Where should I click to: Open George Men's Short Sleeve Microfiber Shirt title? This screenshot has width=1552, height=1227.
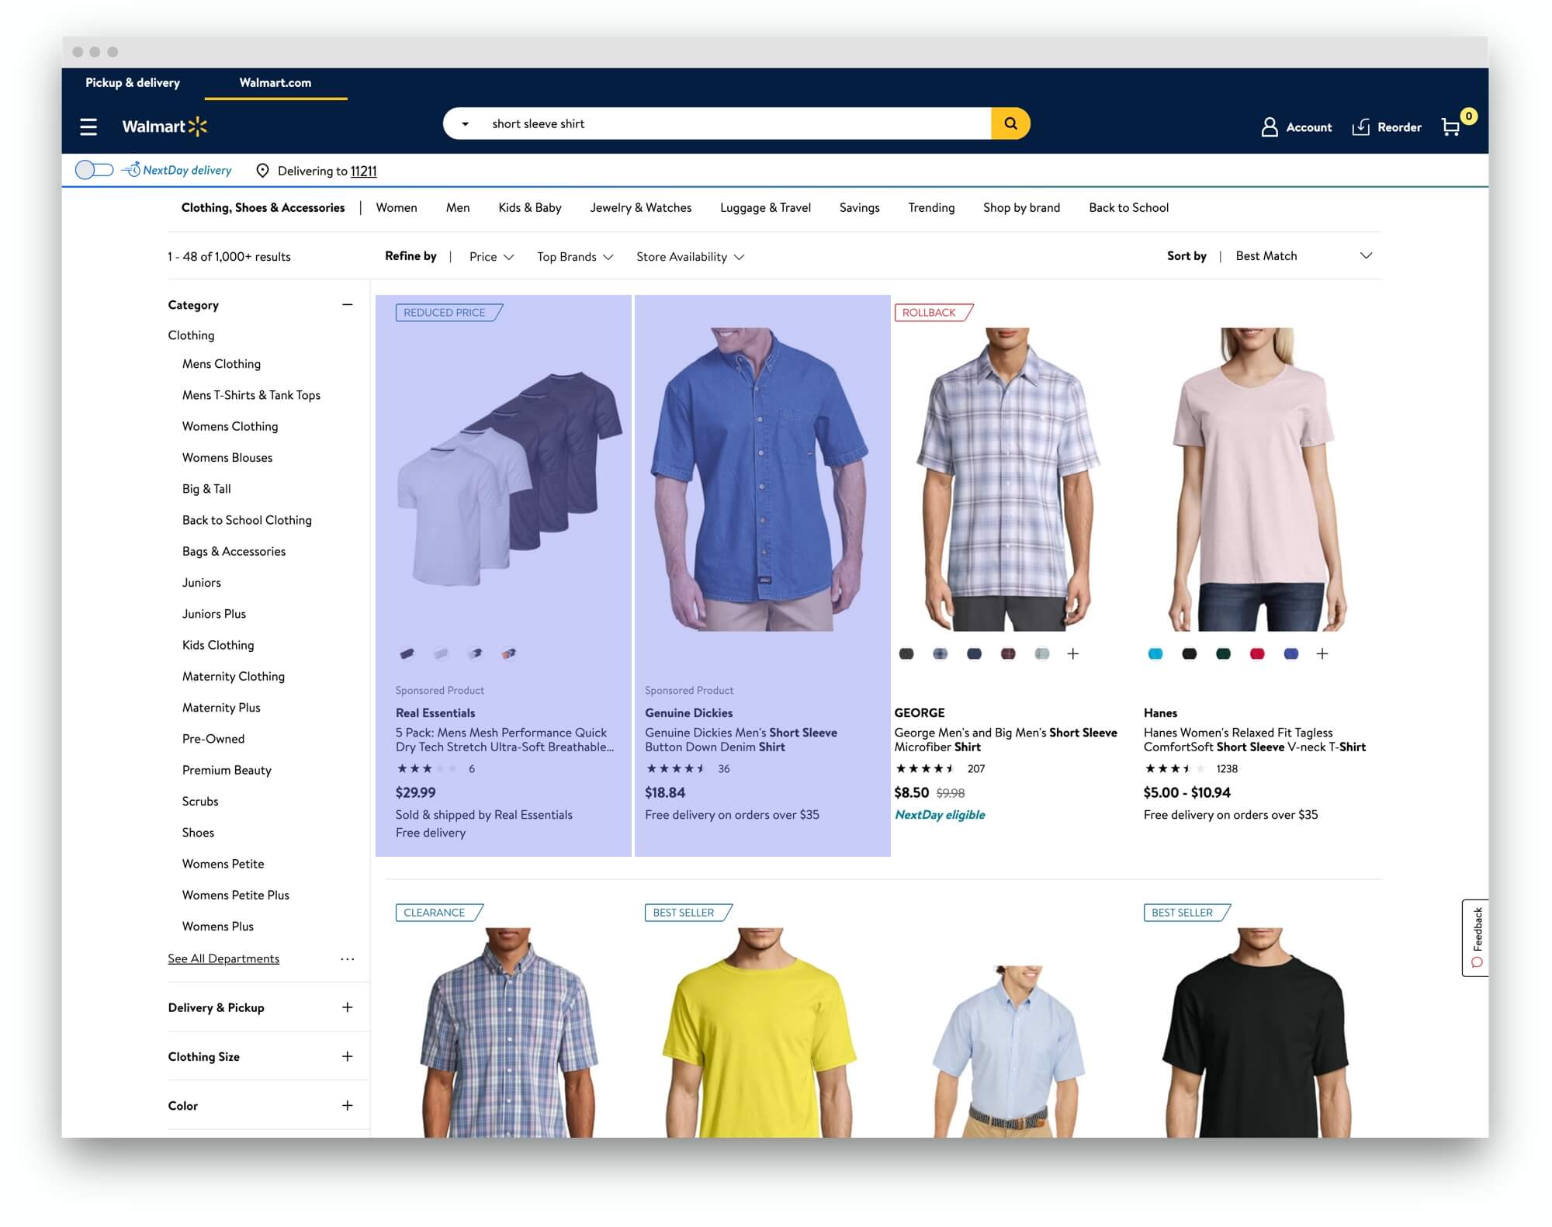point(1006,740)
